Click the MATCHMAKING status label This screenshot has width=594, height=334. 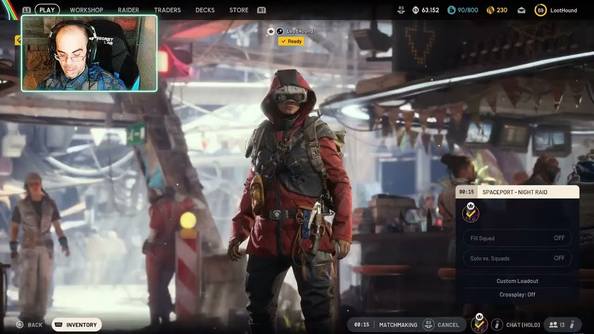pyautogui.click(x=398, y=325)
